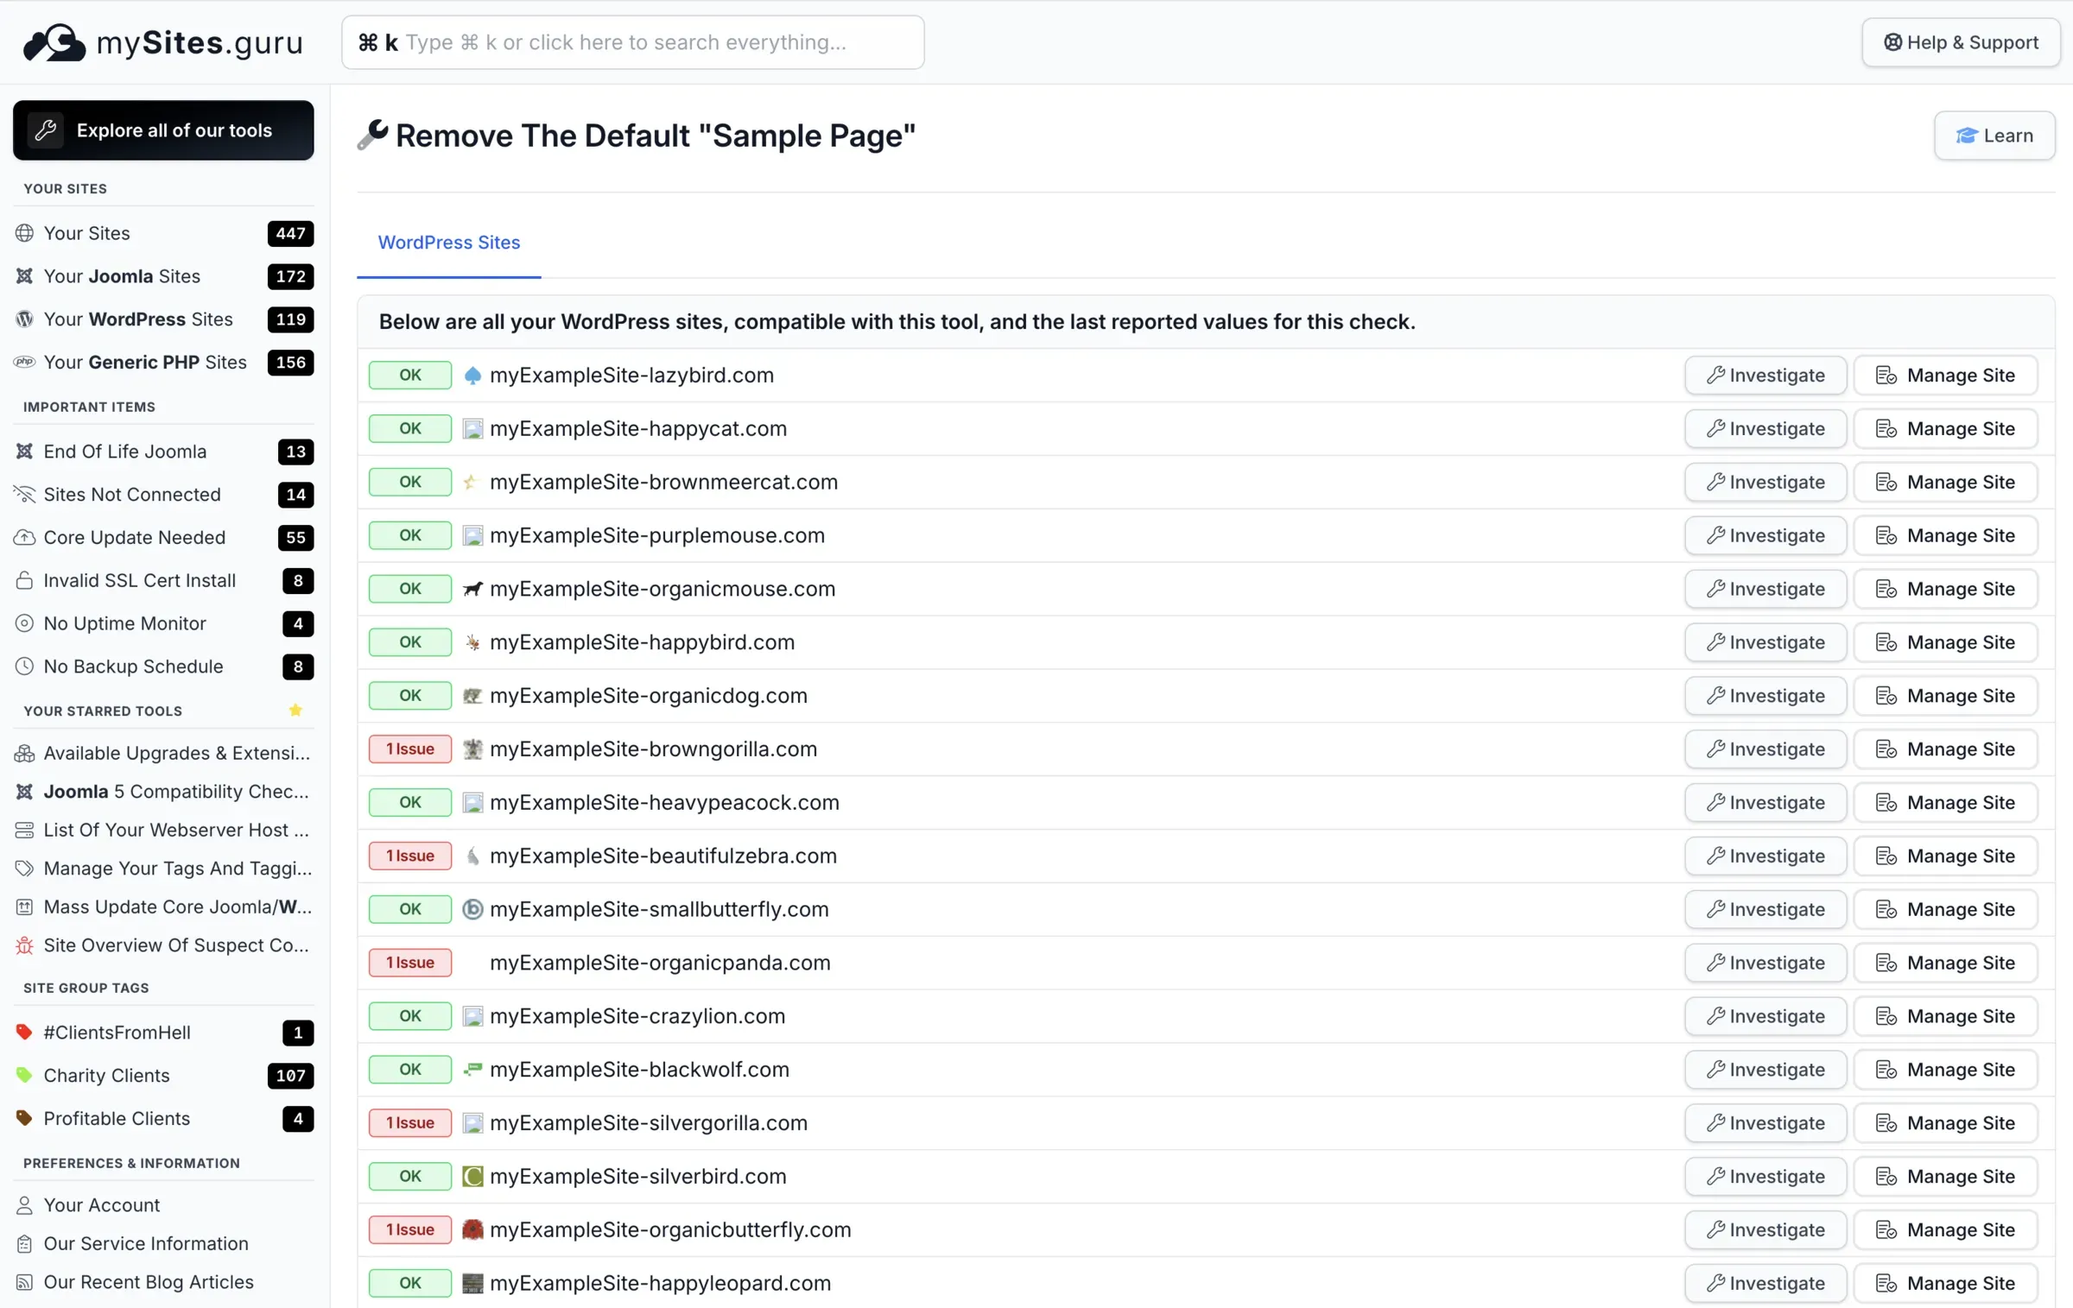Click the mySites.guru logo
This screenshot has width=2073, height=1308.
(161, 42)
